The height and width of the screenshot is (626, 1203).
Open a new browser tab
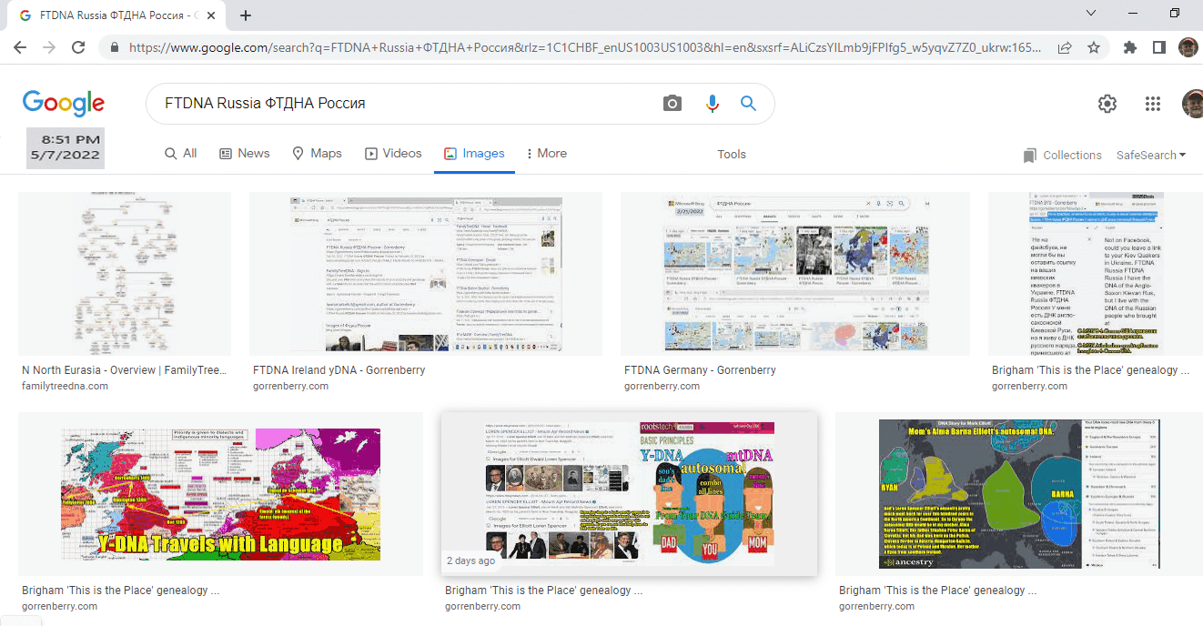[x=246, y=15]
